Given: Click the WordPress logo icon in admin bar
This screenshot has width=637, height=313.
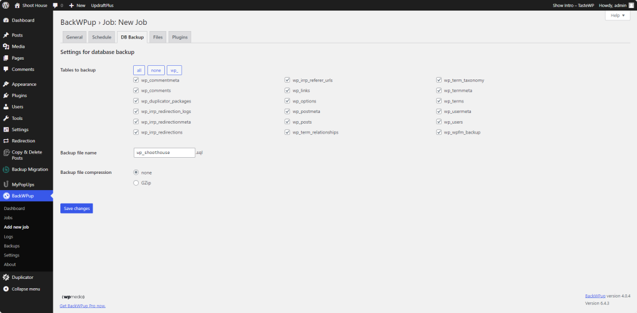Looking at the screenshot, I should click(x=6, y=5).
